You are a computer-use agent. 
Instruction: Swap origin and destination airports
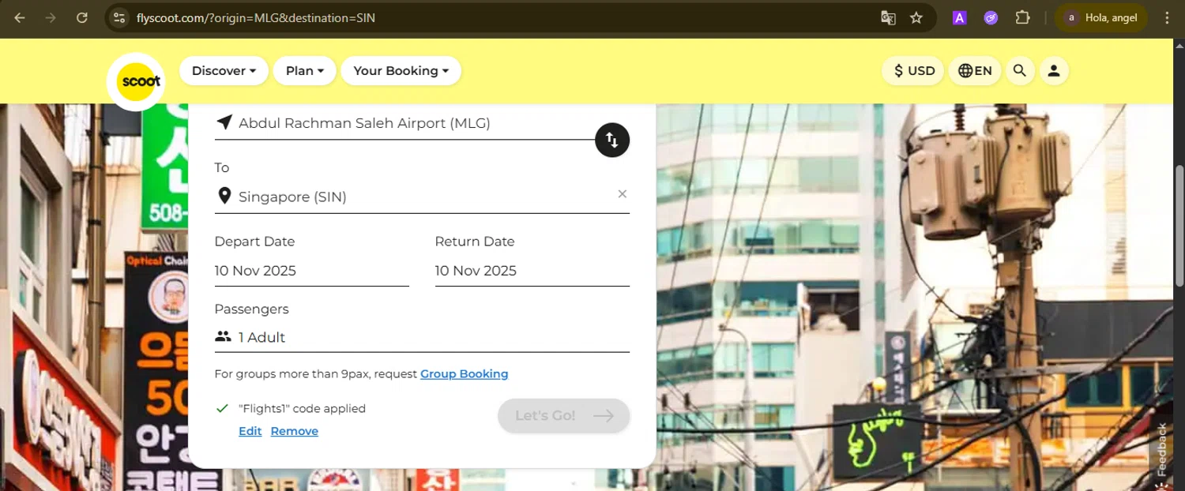(x=612, y=141)
